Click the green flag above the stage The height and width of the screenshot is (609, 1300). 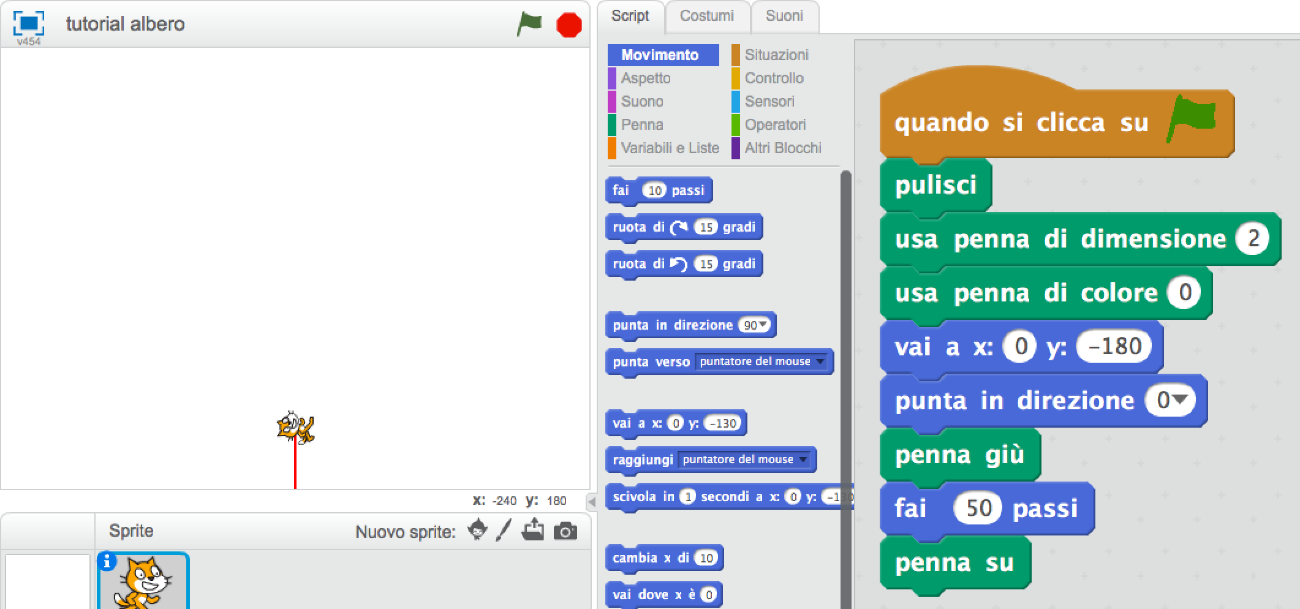[529, 25]
